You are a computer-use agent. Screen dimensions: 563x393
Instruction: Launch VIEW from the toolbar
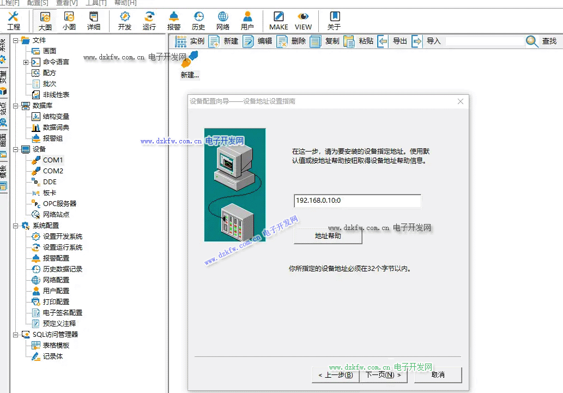pos(303,21)
